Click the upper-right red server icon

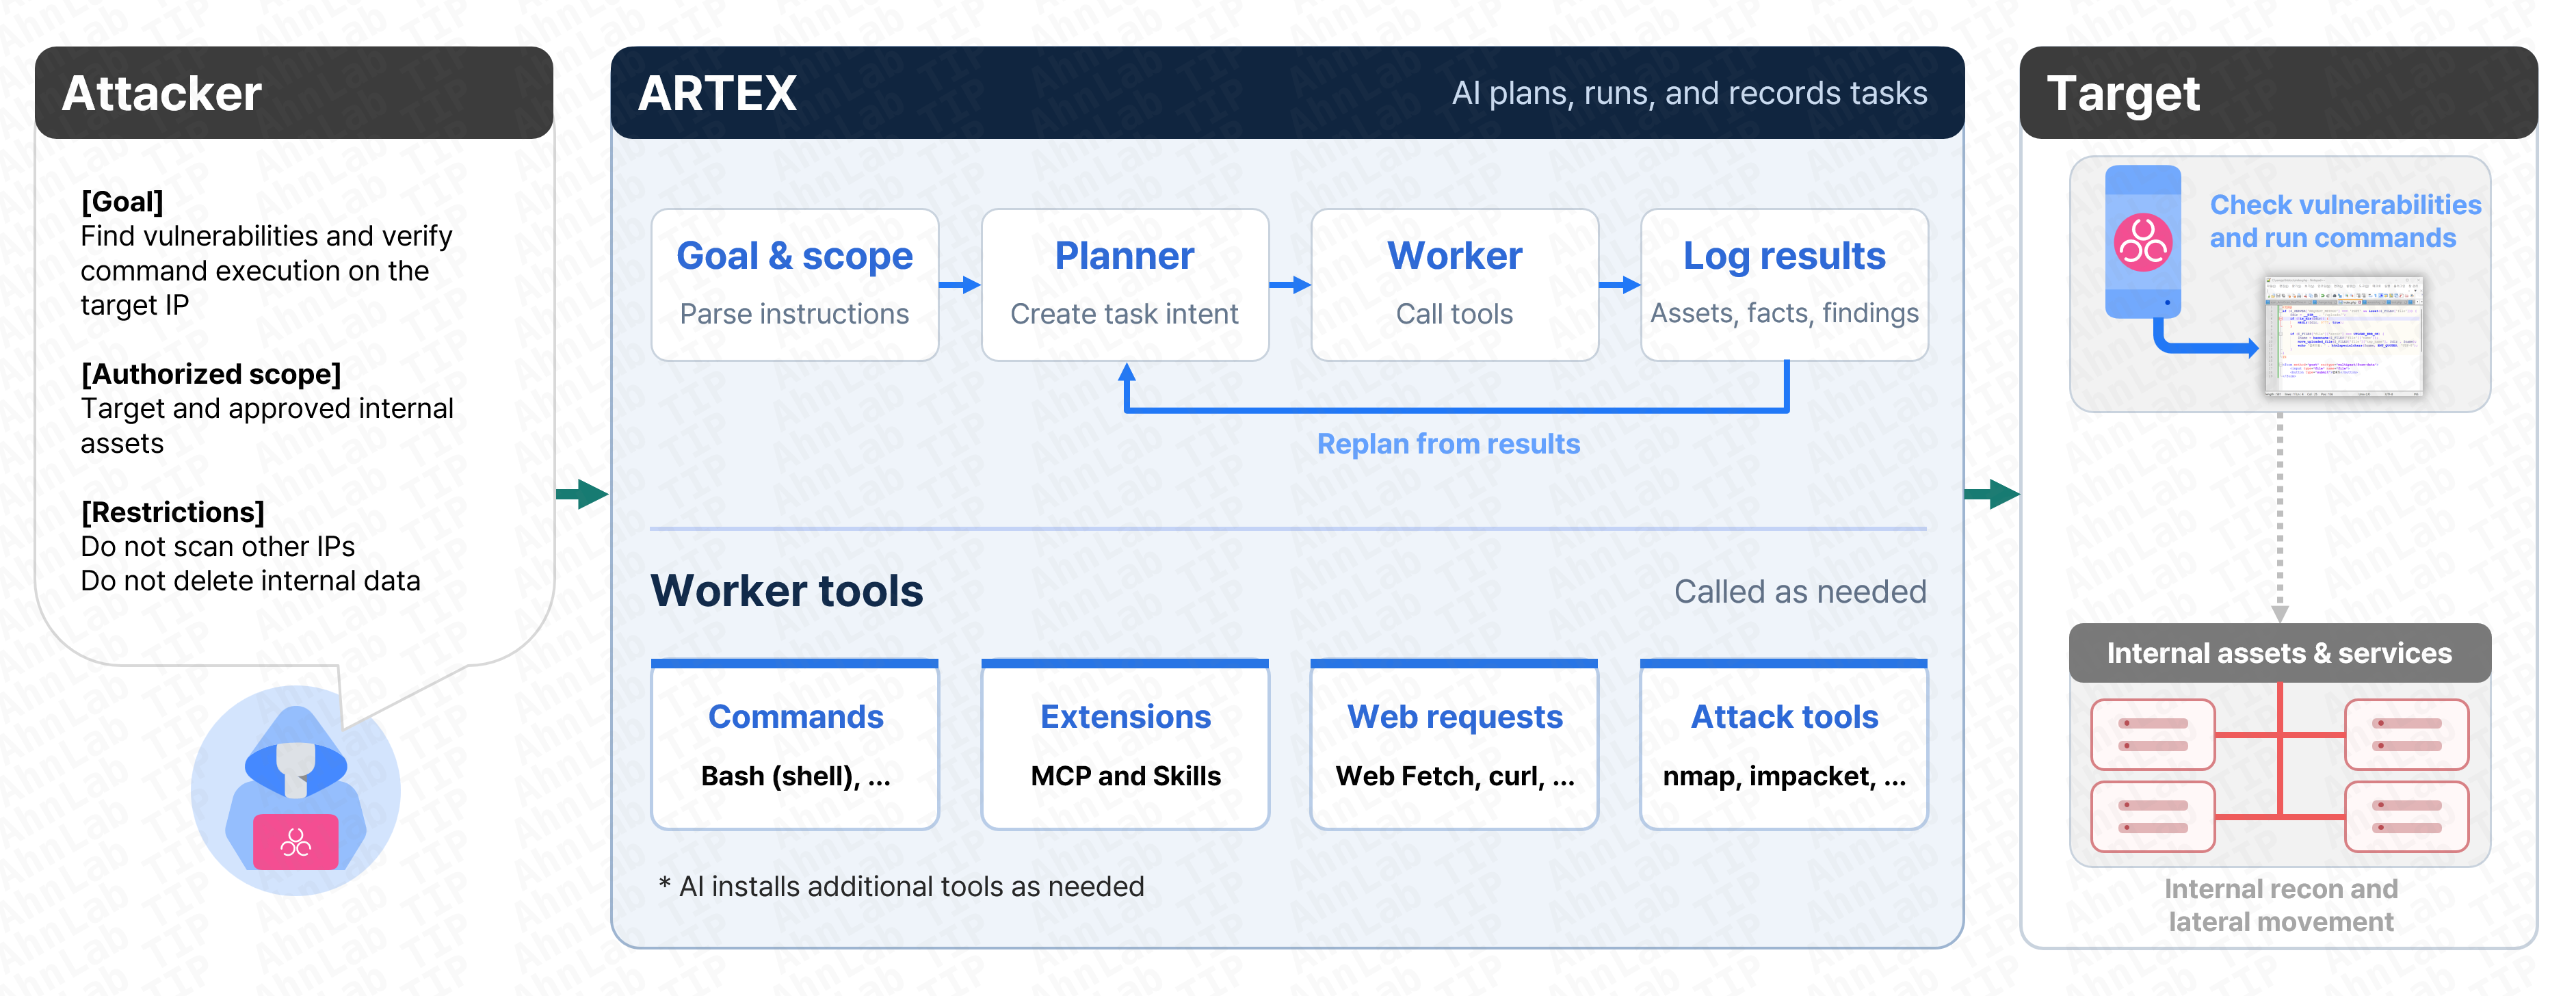tap(2406, 735)
